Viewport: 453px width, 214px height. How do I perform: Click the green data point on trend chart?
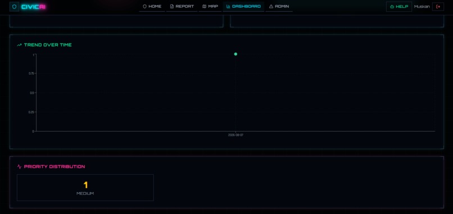click(235, 54)
